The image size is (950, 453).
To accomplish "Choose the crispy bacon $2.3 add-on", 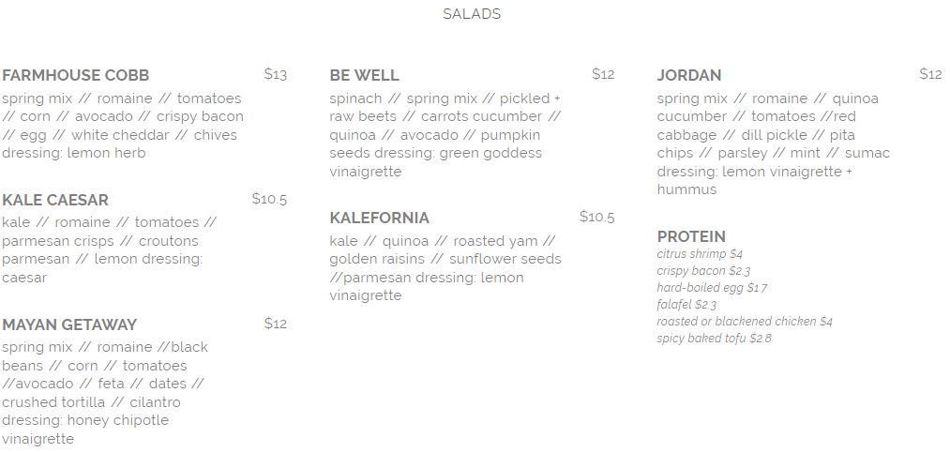I will [x=703, y=271].
